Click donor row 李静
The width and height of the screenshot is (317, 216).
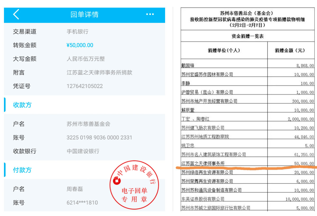[x=185, y=83]
